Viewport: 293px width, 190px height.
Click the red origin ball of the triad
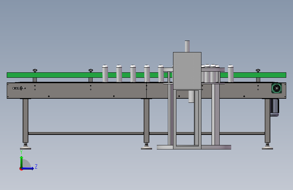(x=21, y=169)
